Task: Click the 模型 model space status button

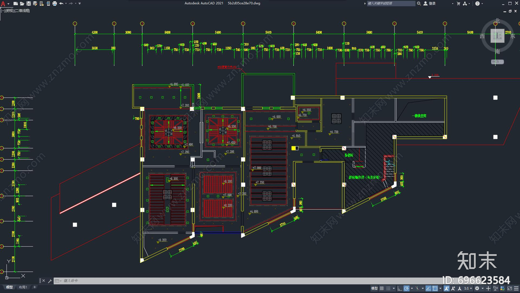Action: click(374, 288)
